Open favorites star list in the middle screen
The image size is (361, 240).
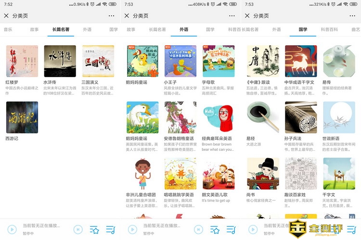215,229
